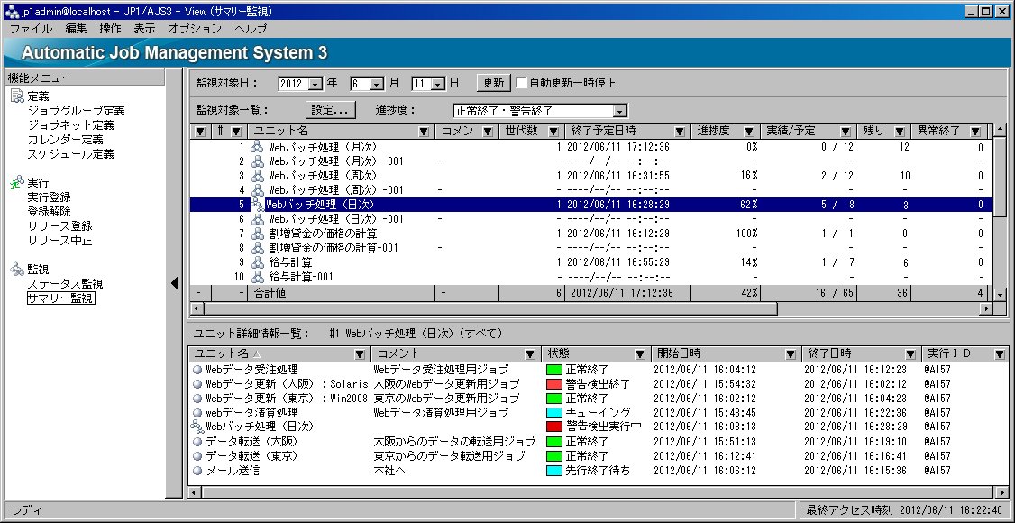Click jobnet icon for Webバッチ処理(周次)
Viewport: 1015px width, 523px height.
tap(258, 176)
